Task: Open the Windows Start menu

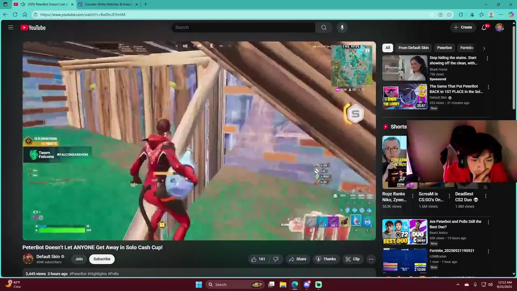Action: coord(199,285)
